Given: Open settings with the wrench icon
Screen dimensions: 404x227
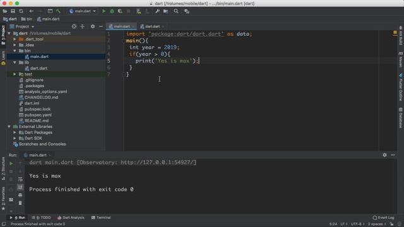Looking at the screenshot, I should (157, 11).
